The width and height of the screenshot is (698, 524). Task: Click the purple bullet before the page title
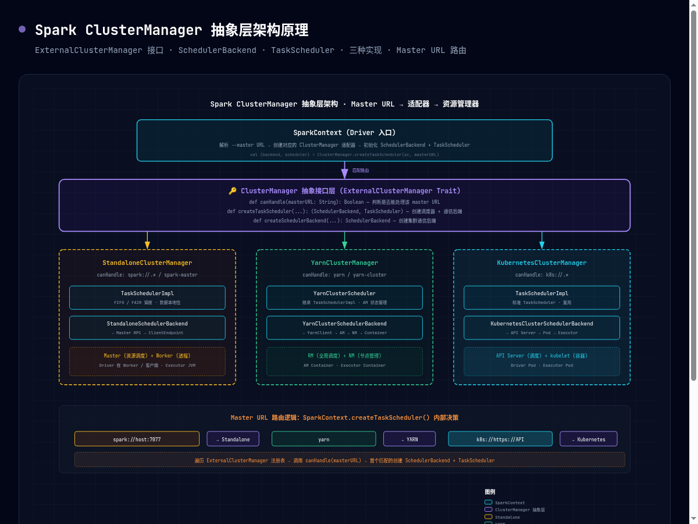[22, 29]
